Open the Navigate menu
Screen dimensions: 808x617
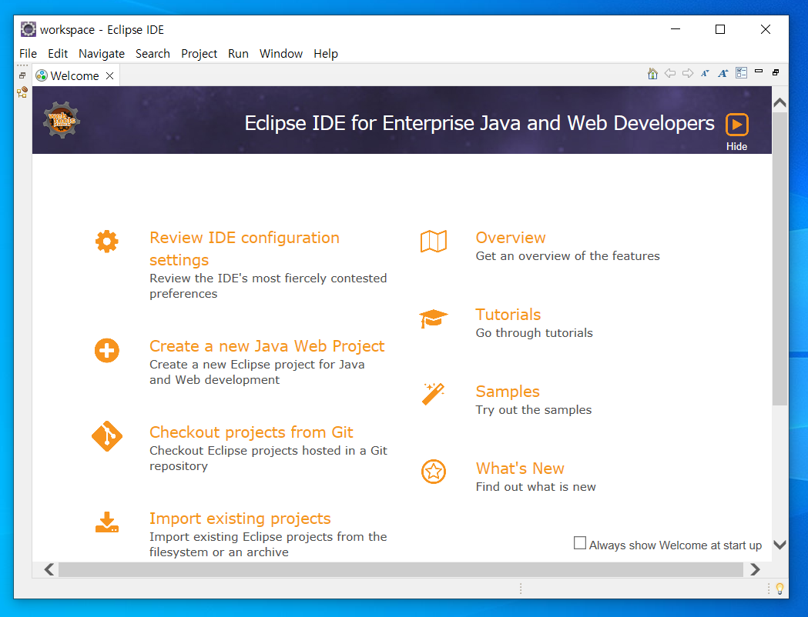pyautogui.click(x=102, y=54)
